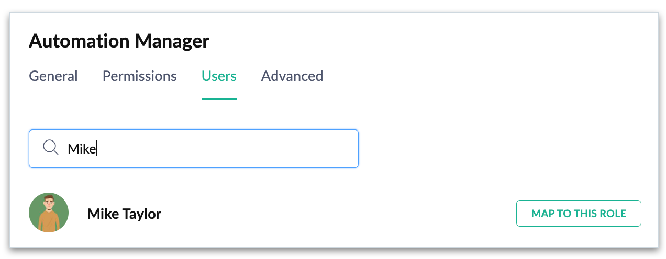Switch to the Permissions tab
The width and height of the screenshot is (666, 259).
click(x=139, y=76)
